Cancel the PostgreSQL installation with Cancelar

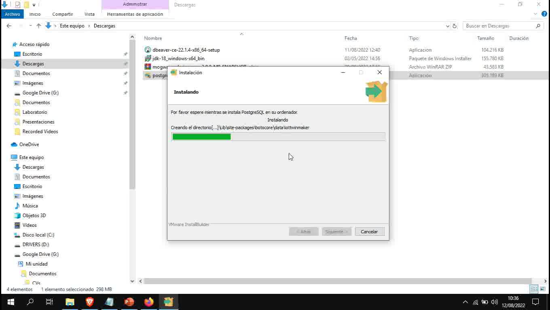pyautogui.click(x=369, y=232)
